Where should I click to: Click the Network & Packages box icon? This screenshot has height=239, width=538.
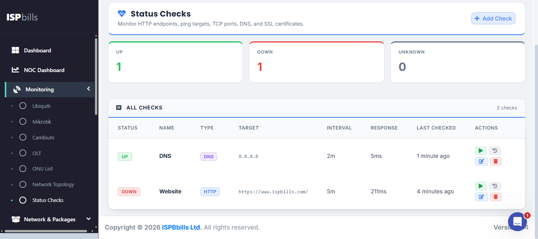click(x=15, y=219)
